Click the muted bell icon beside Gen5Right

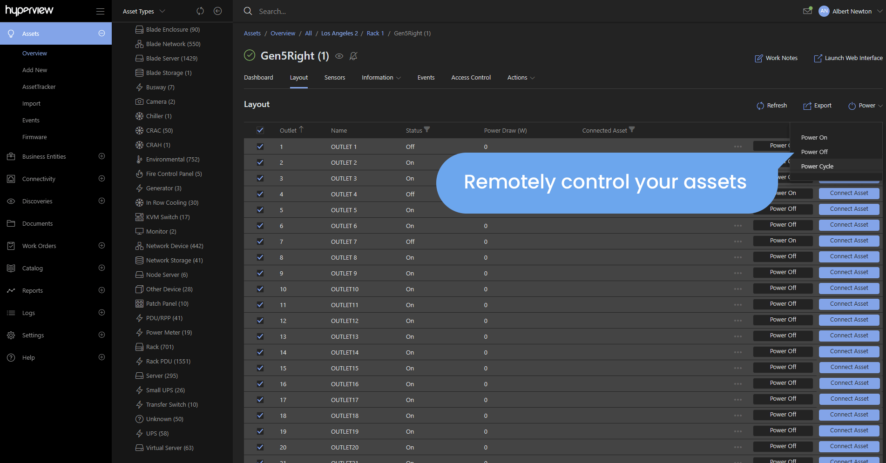pyautogui.click(x=353, y=56)
